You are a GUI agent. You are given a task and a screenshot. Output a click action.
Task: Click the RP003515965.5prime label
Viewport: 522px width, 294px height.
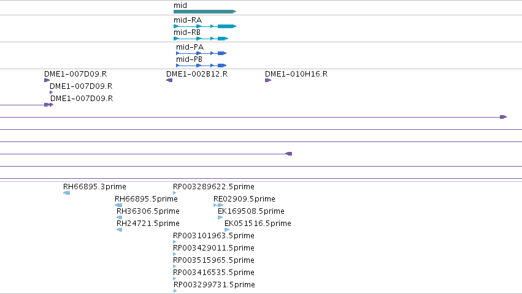tap(213, 260)
